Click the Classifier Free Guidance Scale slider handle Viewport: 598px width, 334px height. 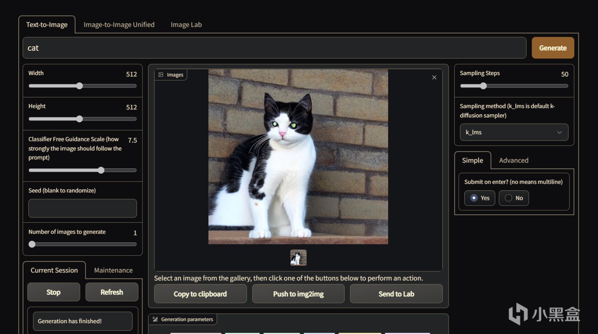(101, 170)
